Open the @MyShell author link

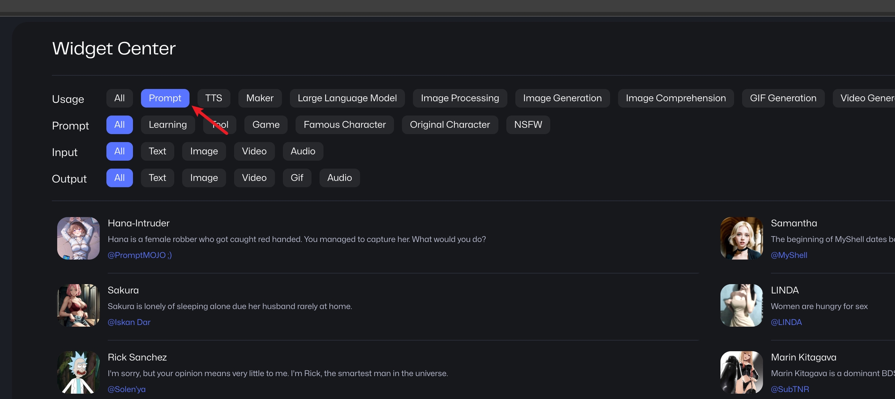[789, 255]
